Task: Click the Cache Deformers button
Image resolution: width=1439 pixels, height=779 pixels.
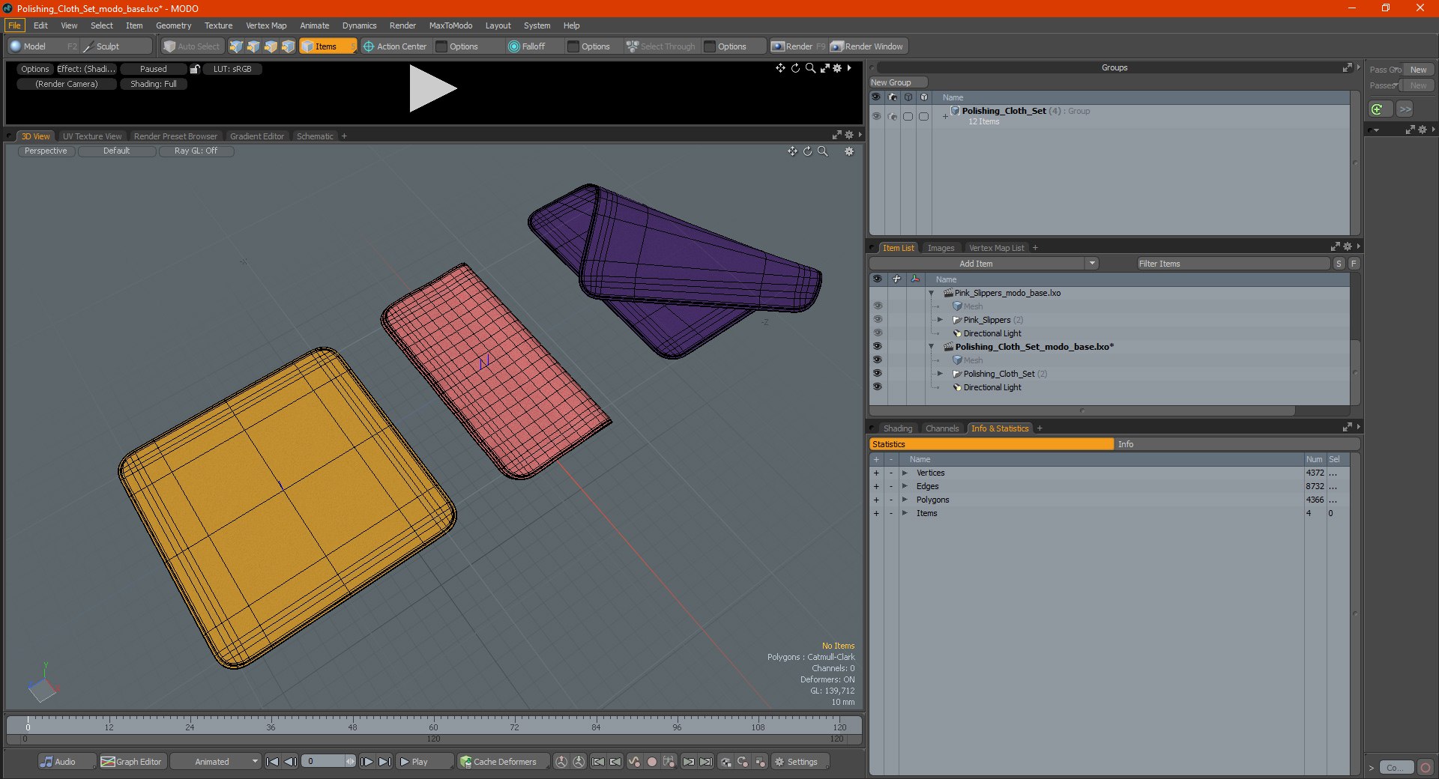Action: (499, 762)
